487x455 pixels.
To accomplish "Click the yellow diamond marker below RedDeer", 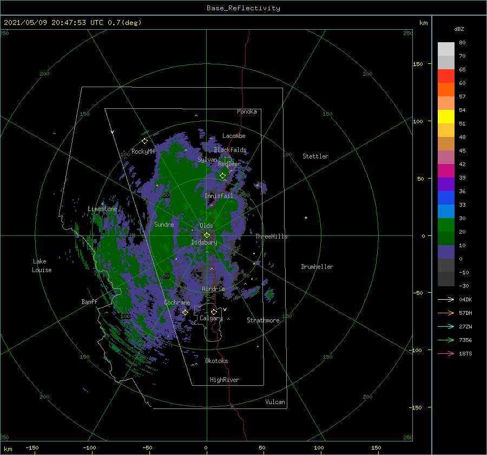I will (222, 176).
